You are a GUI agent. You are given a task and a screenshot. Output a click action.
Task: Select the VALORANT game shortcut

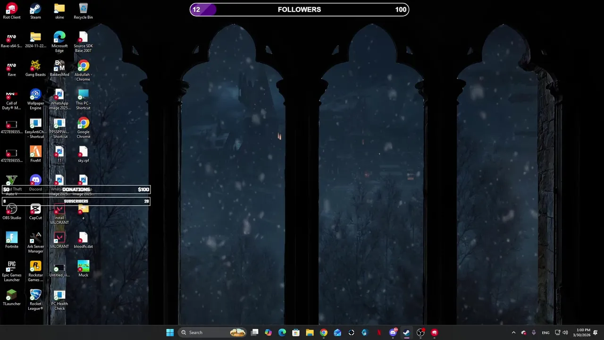pos(59,241)
